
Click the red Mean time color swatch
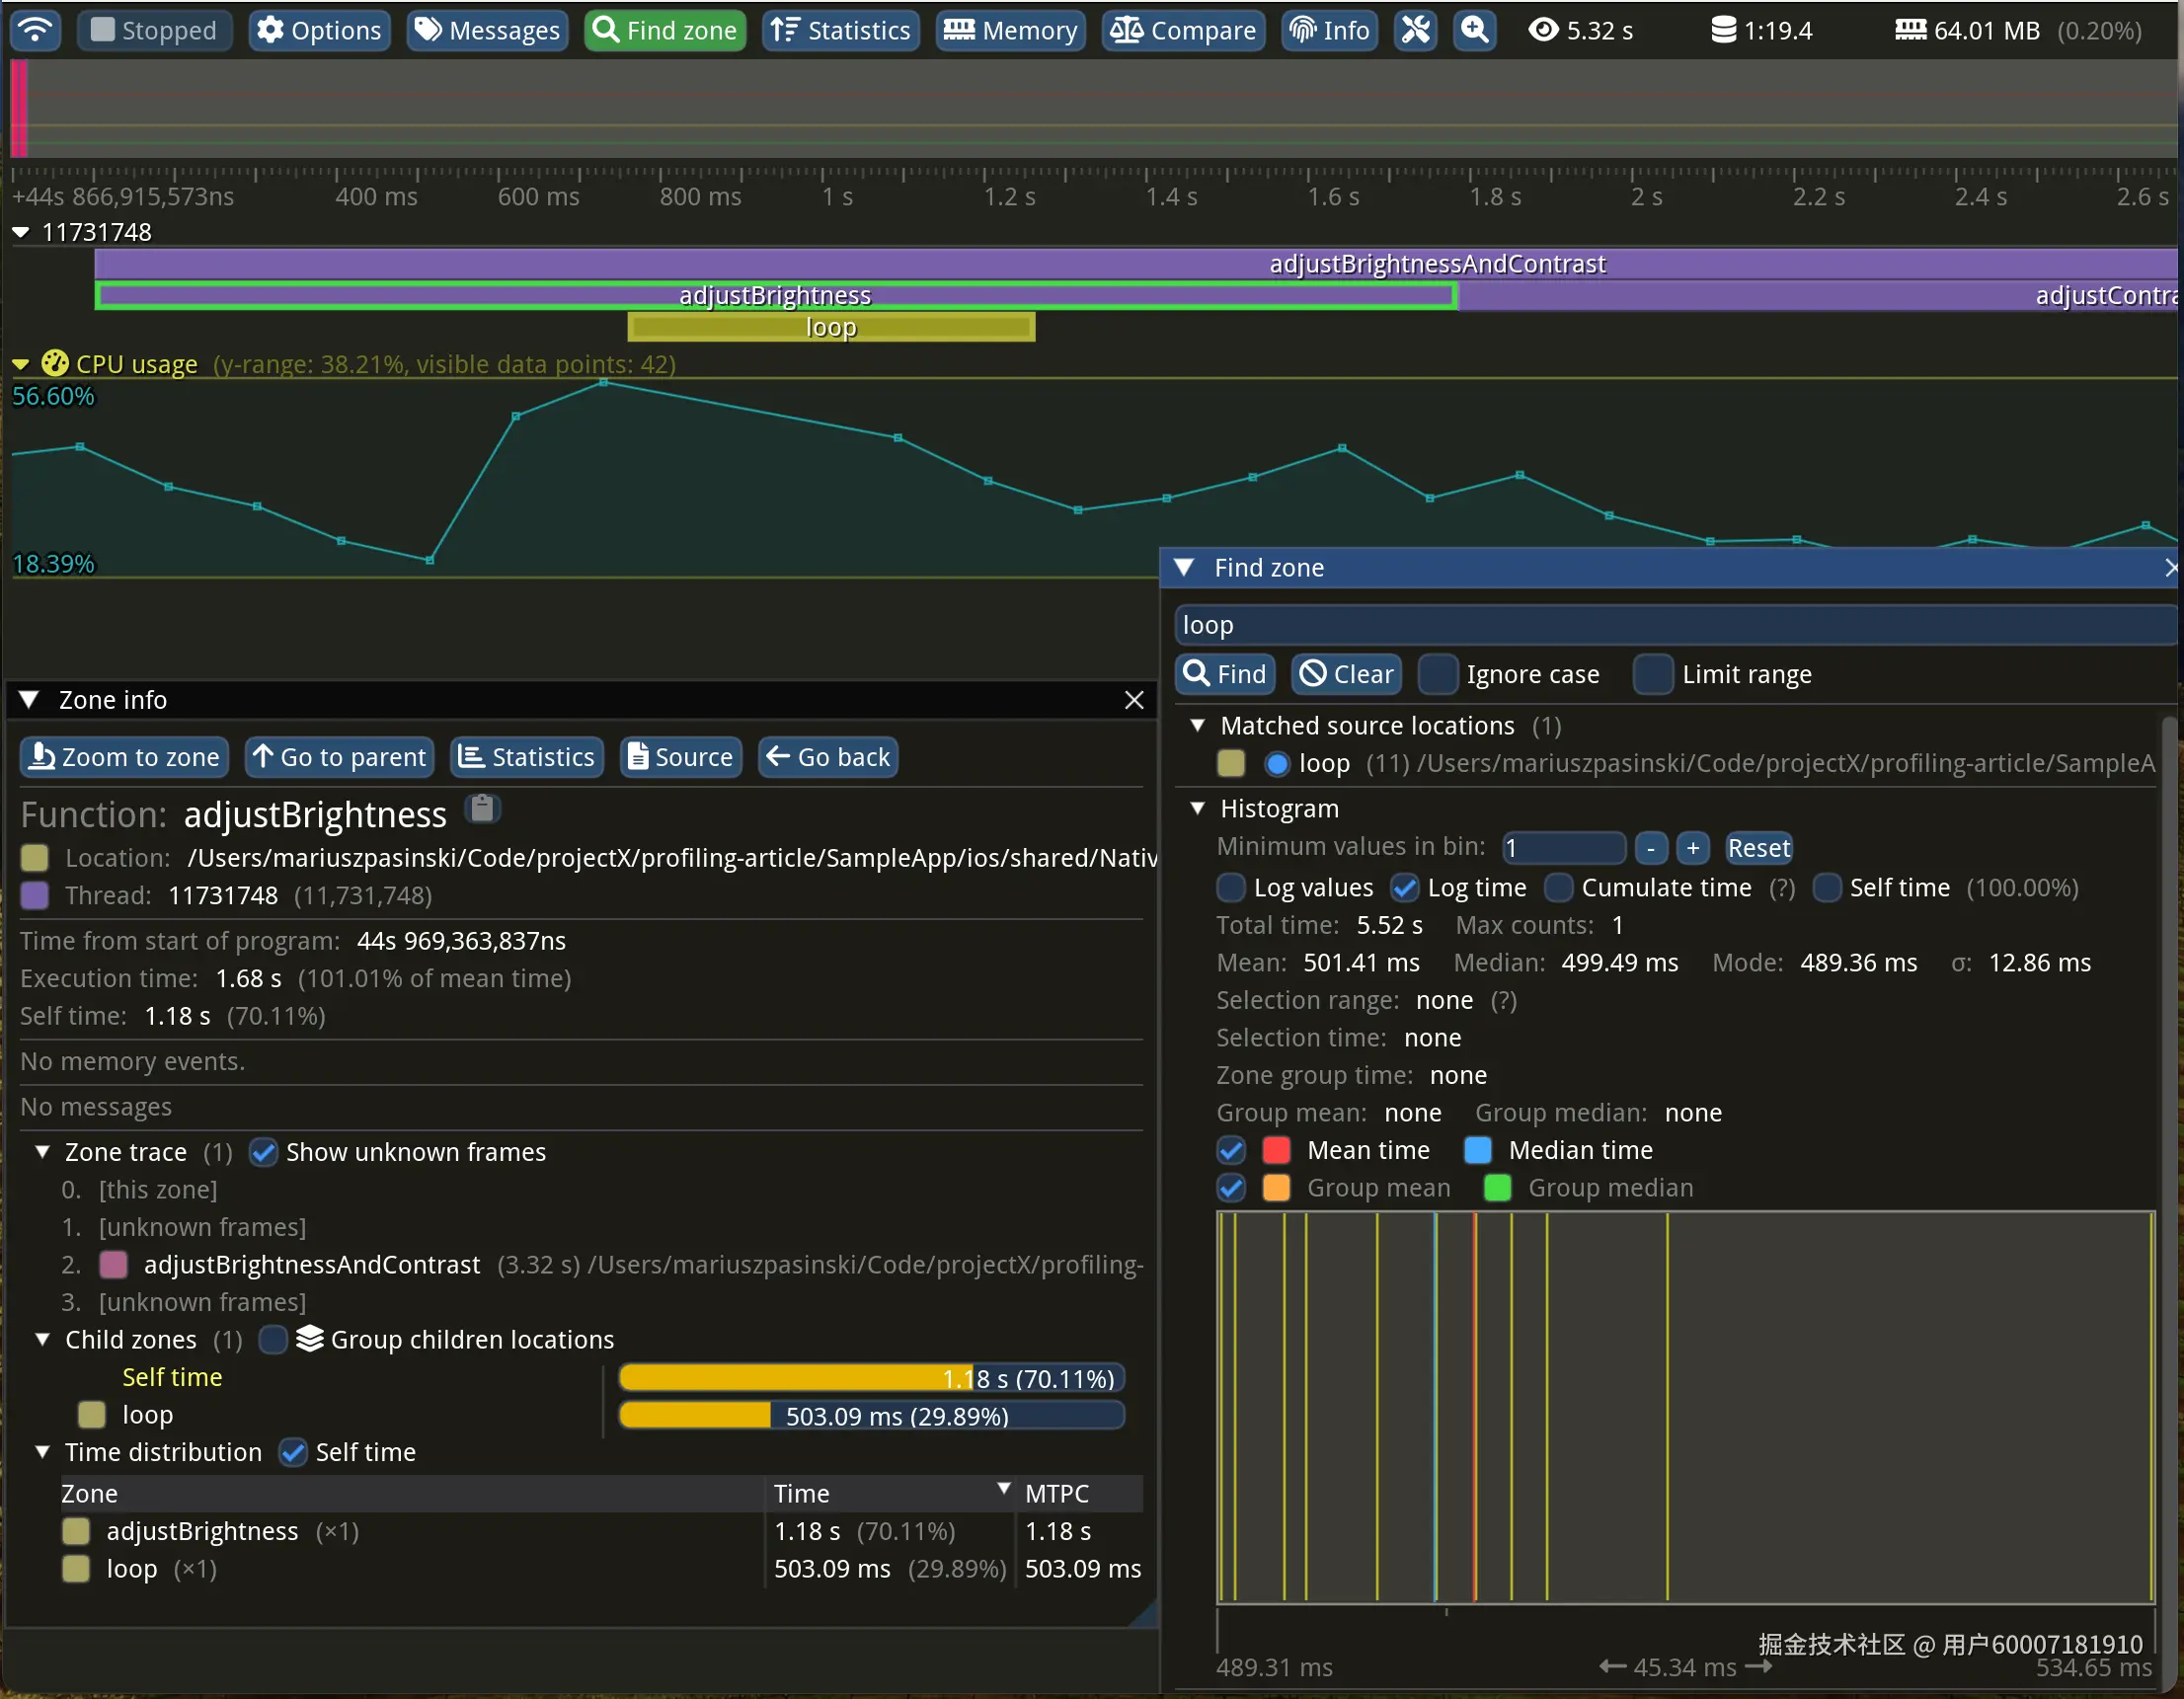[x=1276, y=1150]
